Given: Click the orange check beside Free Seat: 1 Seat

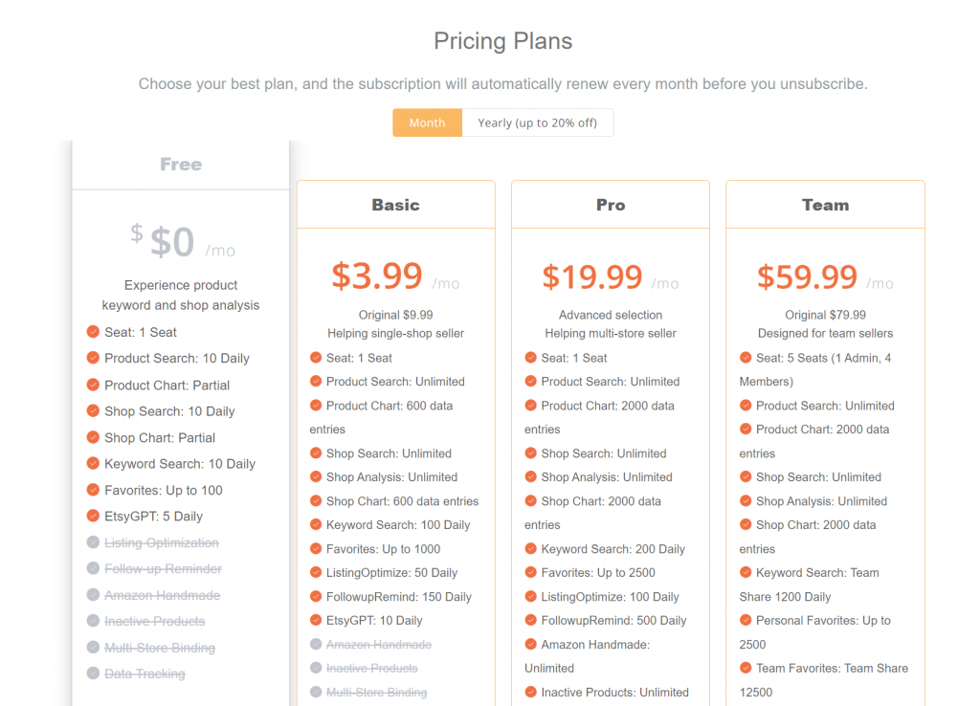Looking at the screenshot, I should pyautogui.click(x=93, y=332).
